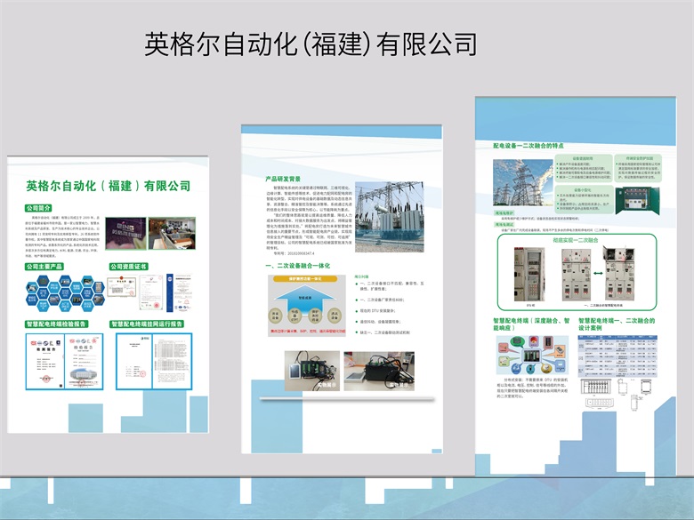Screen dimensions: 694x520
Task: Open the smart terminal hub diagram
Action: coord(531,355)
